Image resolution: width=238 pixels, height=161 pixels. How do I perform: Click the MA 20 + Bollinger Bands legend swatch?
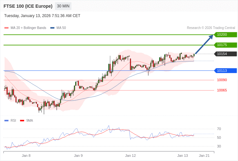[6, 28]
